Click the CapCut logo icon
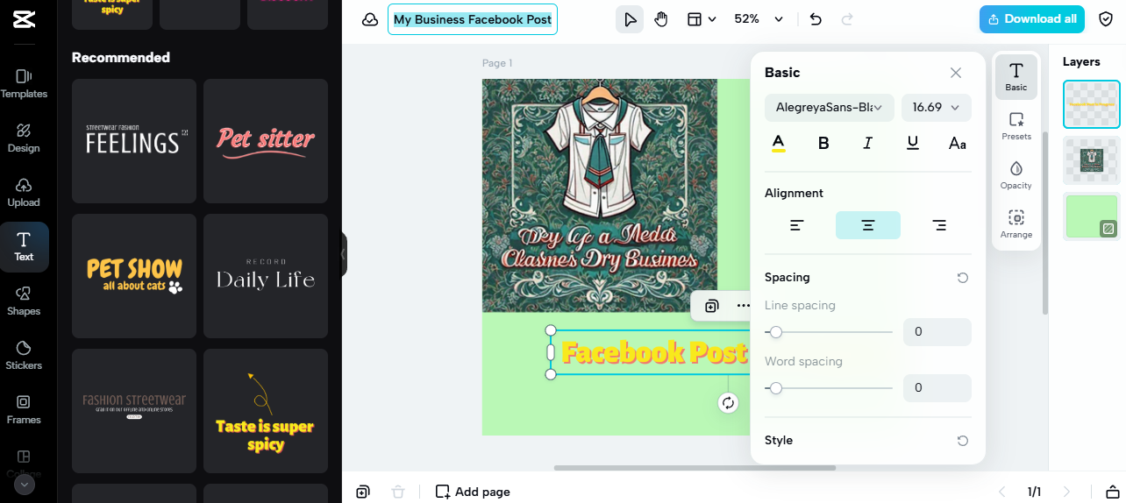 click(x=24, y=19)
